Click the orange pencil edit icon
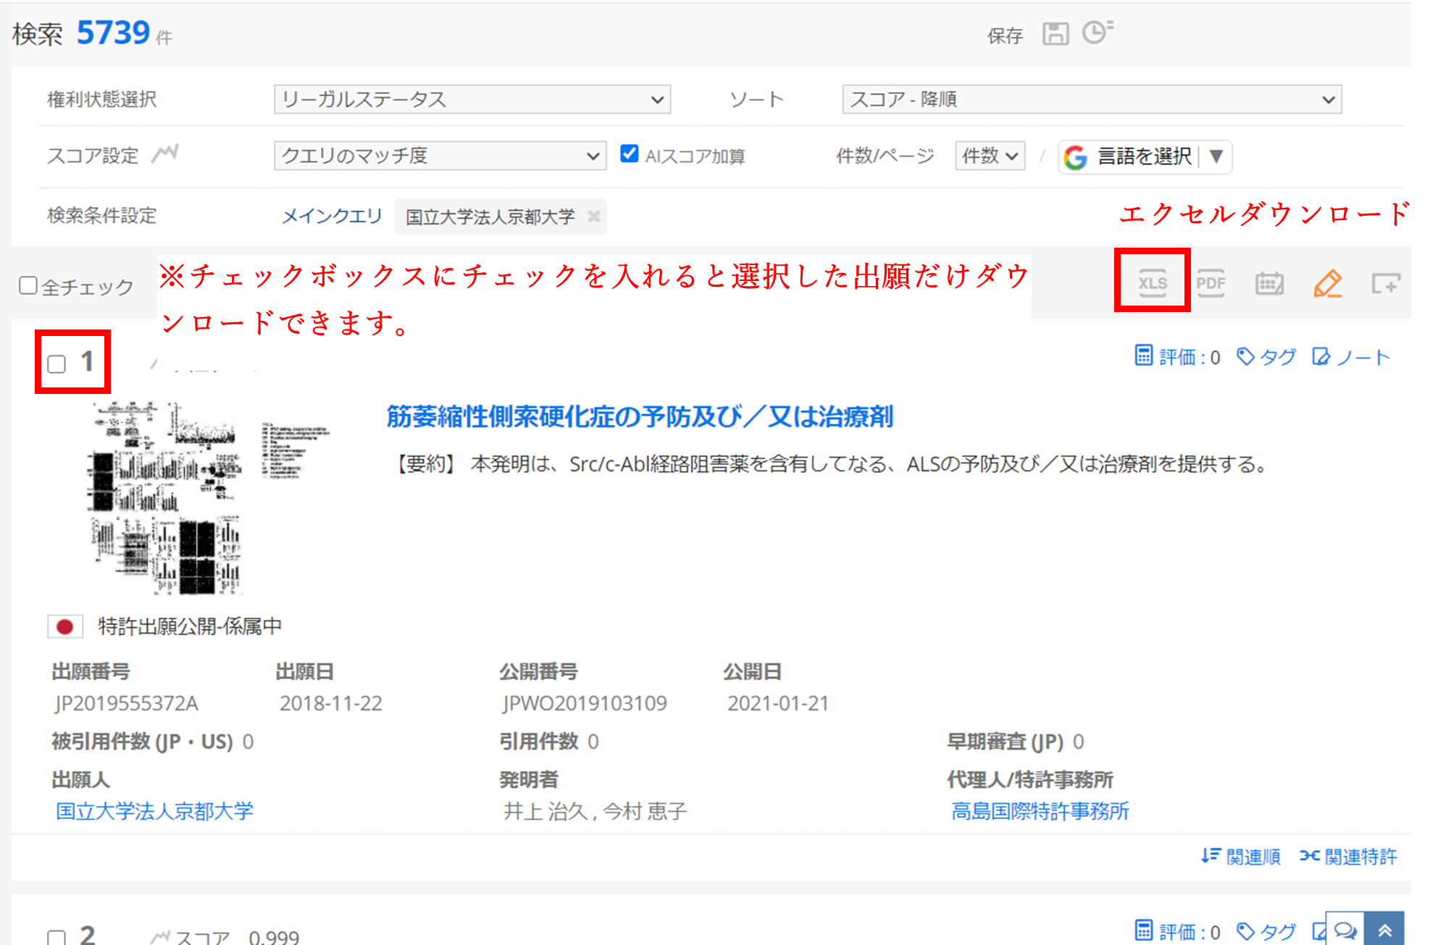The height and width of the screenshot is (945, 1438). tap(1327, 283)
